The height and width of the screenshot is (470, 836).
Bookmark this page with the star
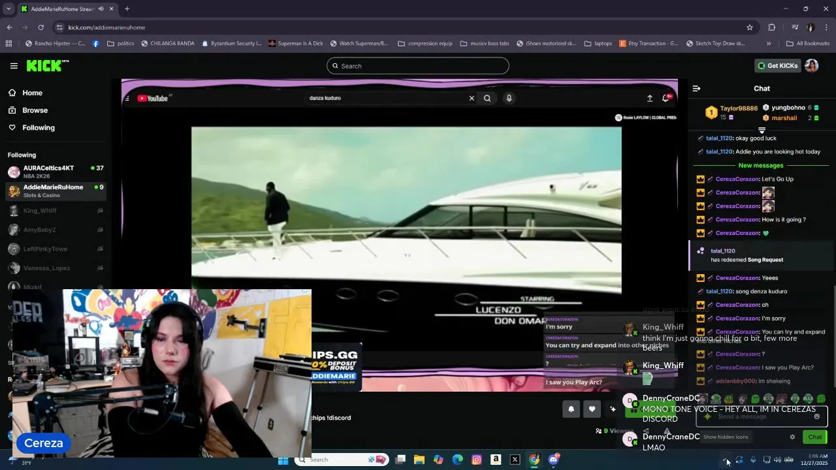tap(750, 27)
